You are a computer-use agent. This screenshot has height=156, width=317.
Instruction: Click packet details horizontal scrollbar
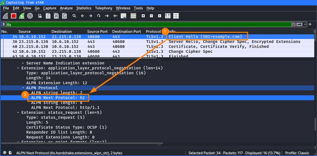pyautogui.click(x=82, y=143)
